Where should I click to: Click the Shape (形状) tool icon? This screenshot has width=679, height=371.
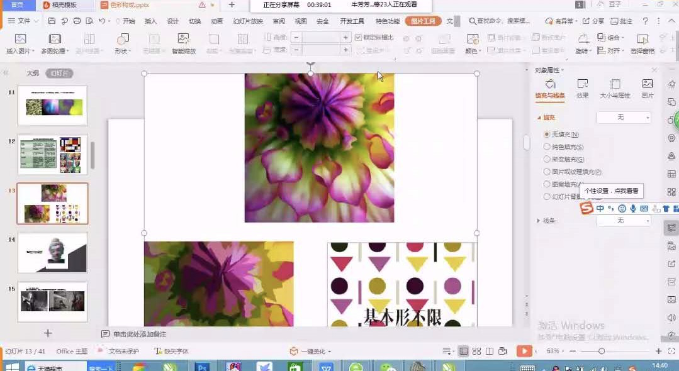click(123, 39)
